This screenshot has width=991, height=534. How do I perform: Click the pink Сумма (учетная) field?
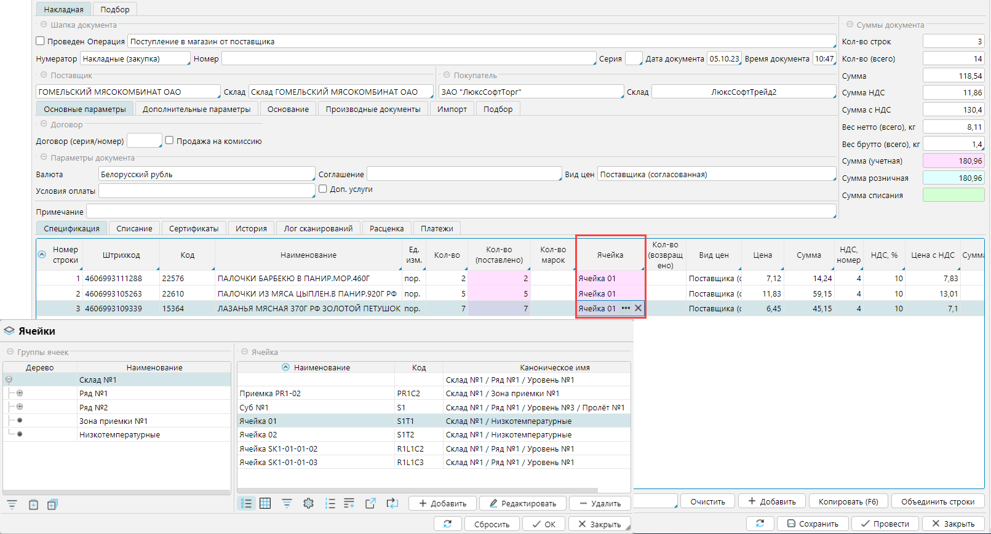(x=953, y=161)
